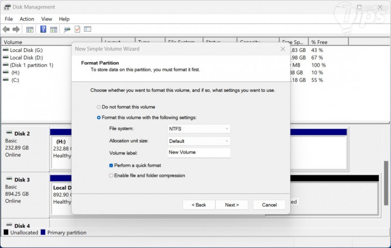Open the File menu
This screenshot has width=391, height=248.
point(9,19)
